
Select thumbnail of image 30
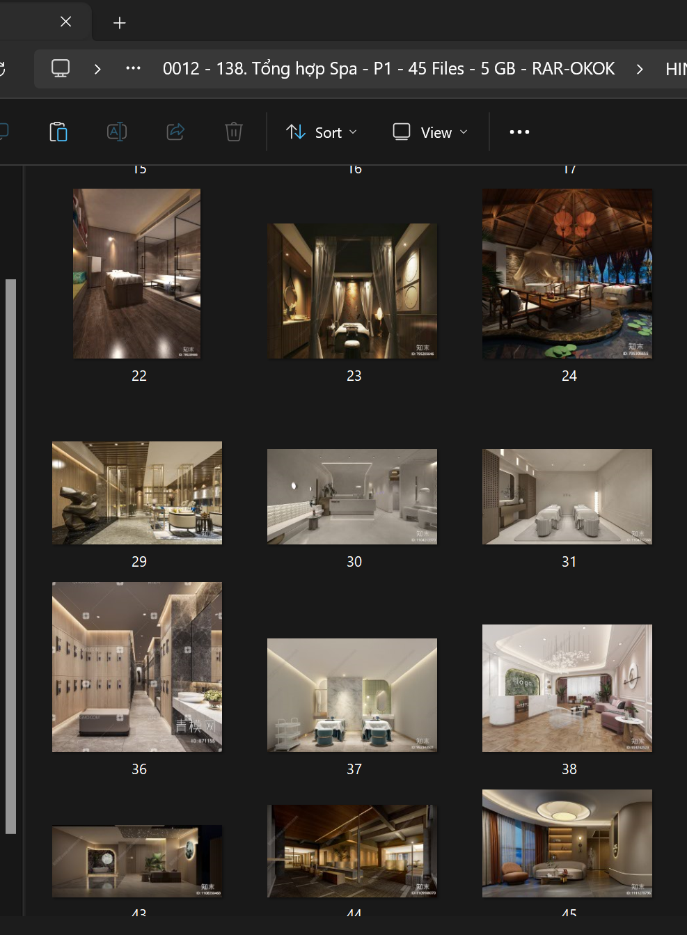point(352,496)
